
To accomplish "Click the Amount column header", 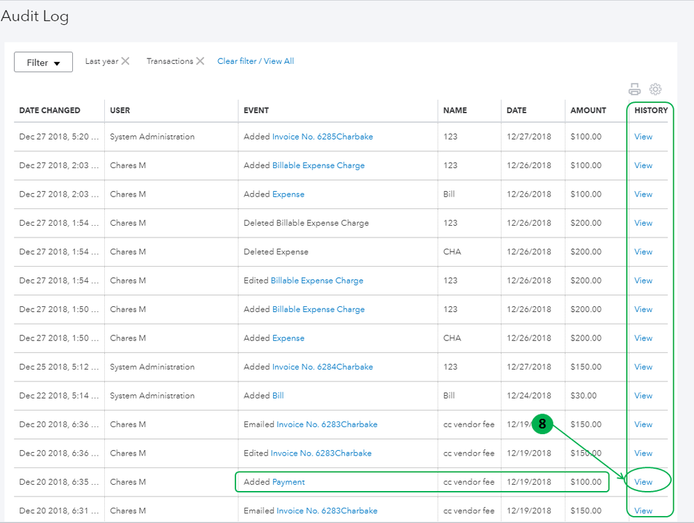I will (x=588, y=110).
